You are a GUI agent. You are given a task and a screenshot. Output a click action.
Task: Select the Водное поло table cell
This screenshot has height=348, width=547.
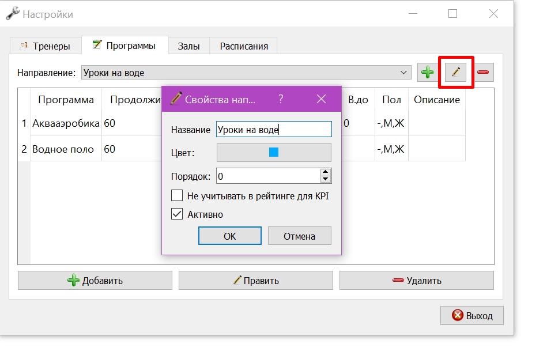pyautogui.click(x=66, y=149)
